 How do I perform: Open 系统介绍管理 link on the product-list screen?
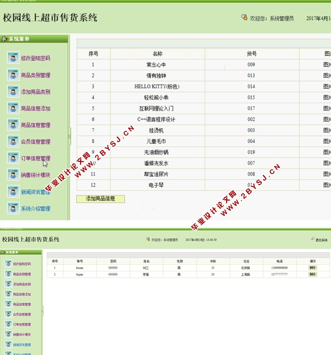pos(36,208)
